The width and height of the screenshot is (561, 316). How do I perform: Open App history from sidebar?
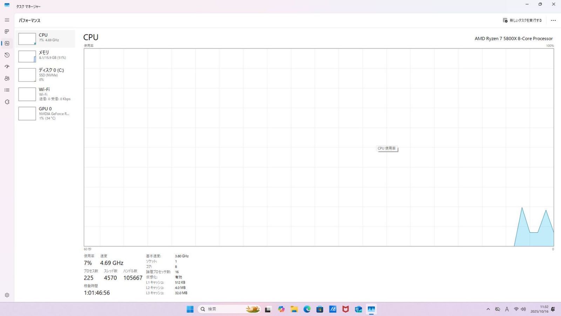pyautogui.click(x=7, y=55)
